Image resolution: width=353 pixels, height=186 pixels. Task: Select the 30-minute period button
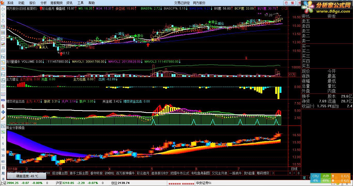(3, 156)
